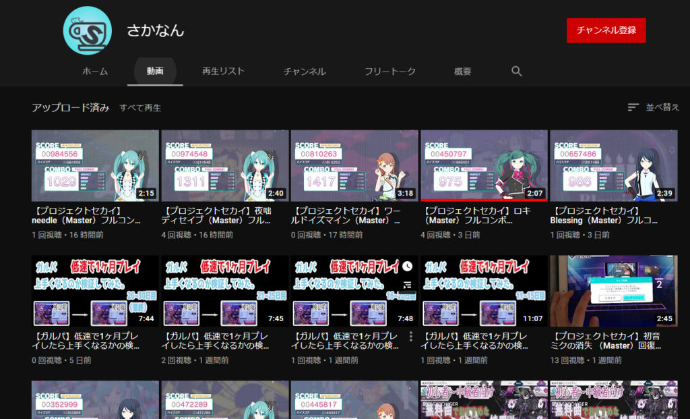This screenshot has width=690, height=419.
Task: Open the ロキ (Master) video thumbnail
Action: click(484, 166)
